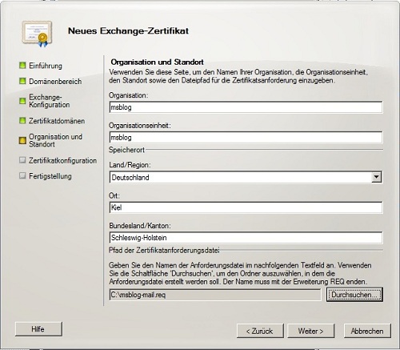Open help with the Hilfe button
Image resolution: width=400 pixels, height=350 pixels.
click(x=38, y=329)
